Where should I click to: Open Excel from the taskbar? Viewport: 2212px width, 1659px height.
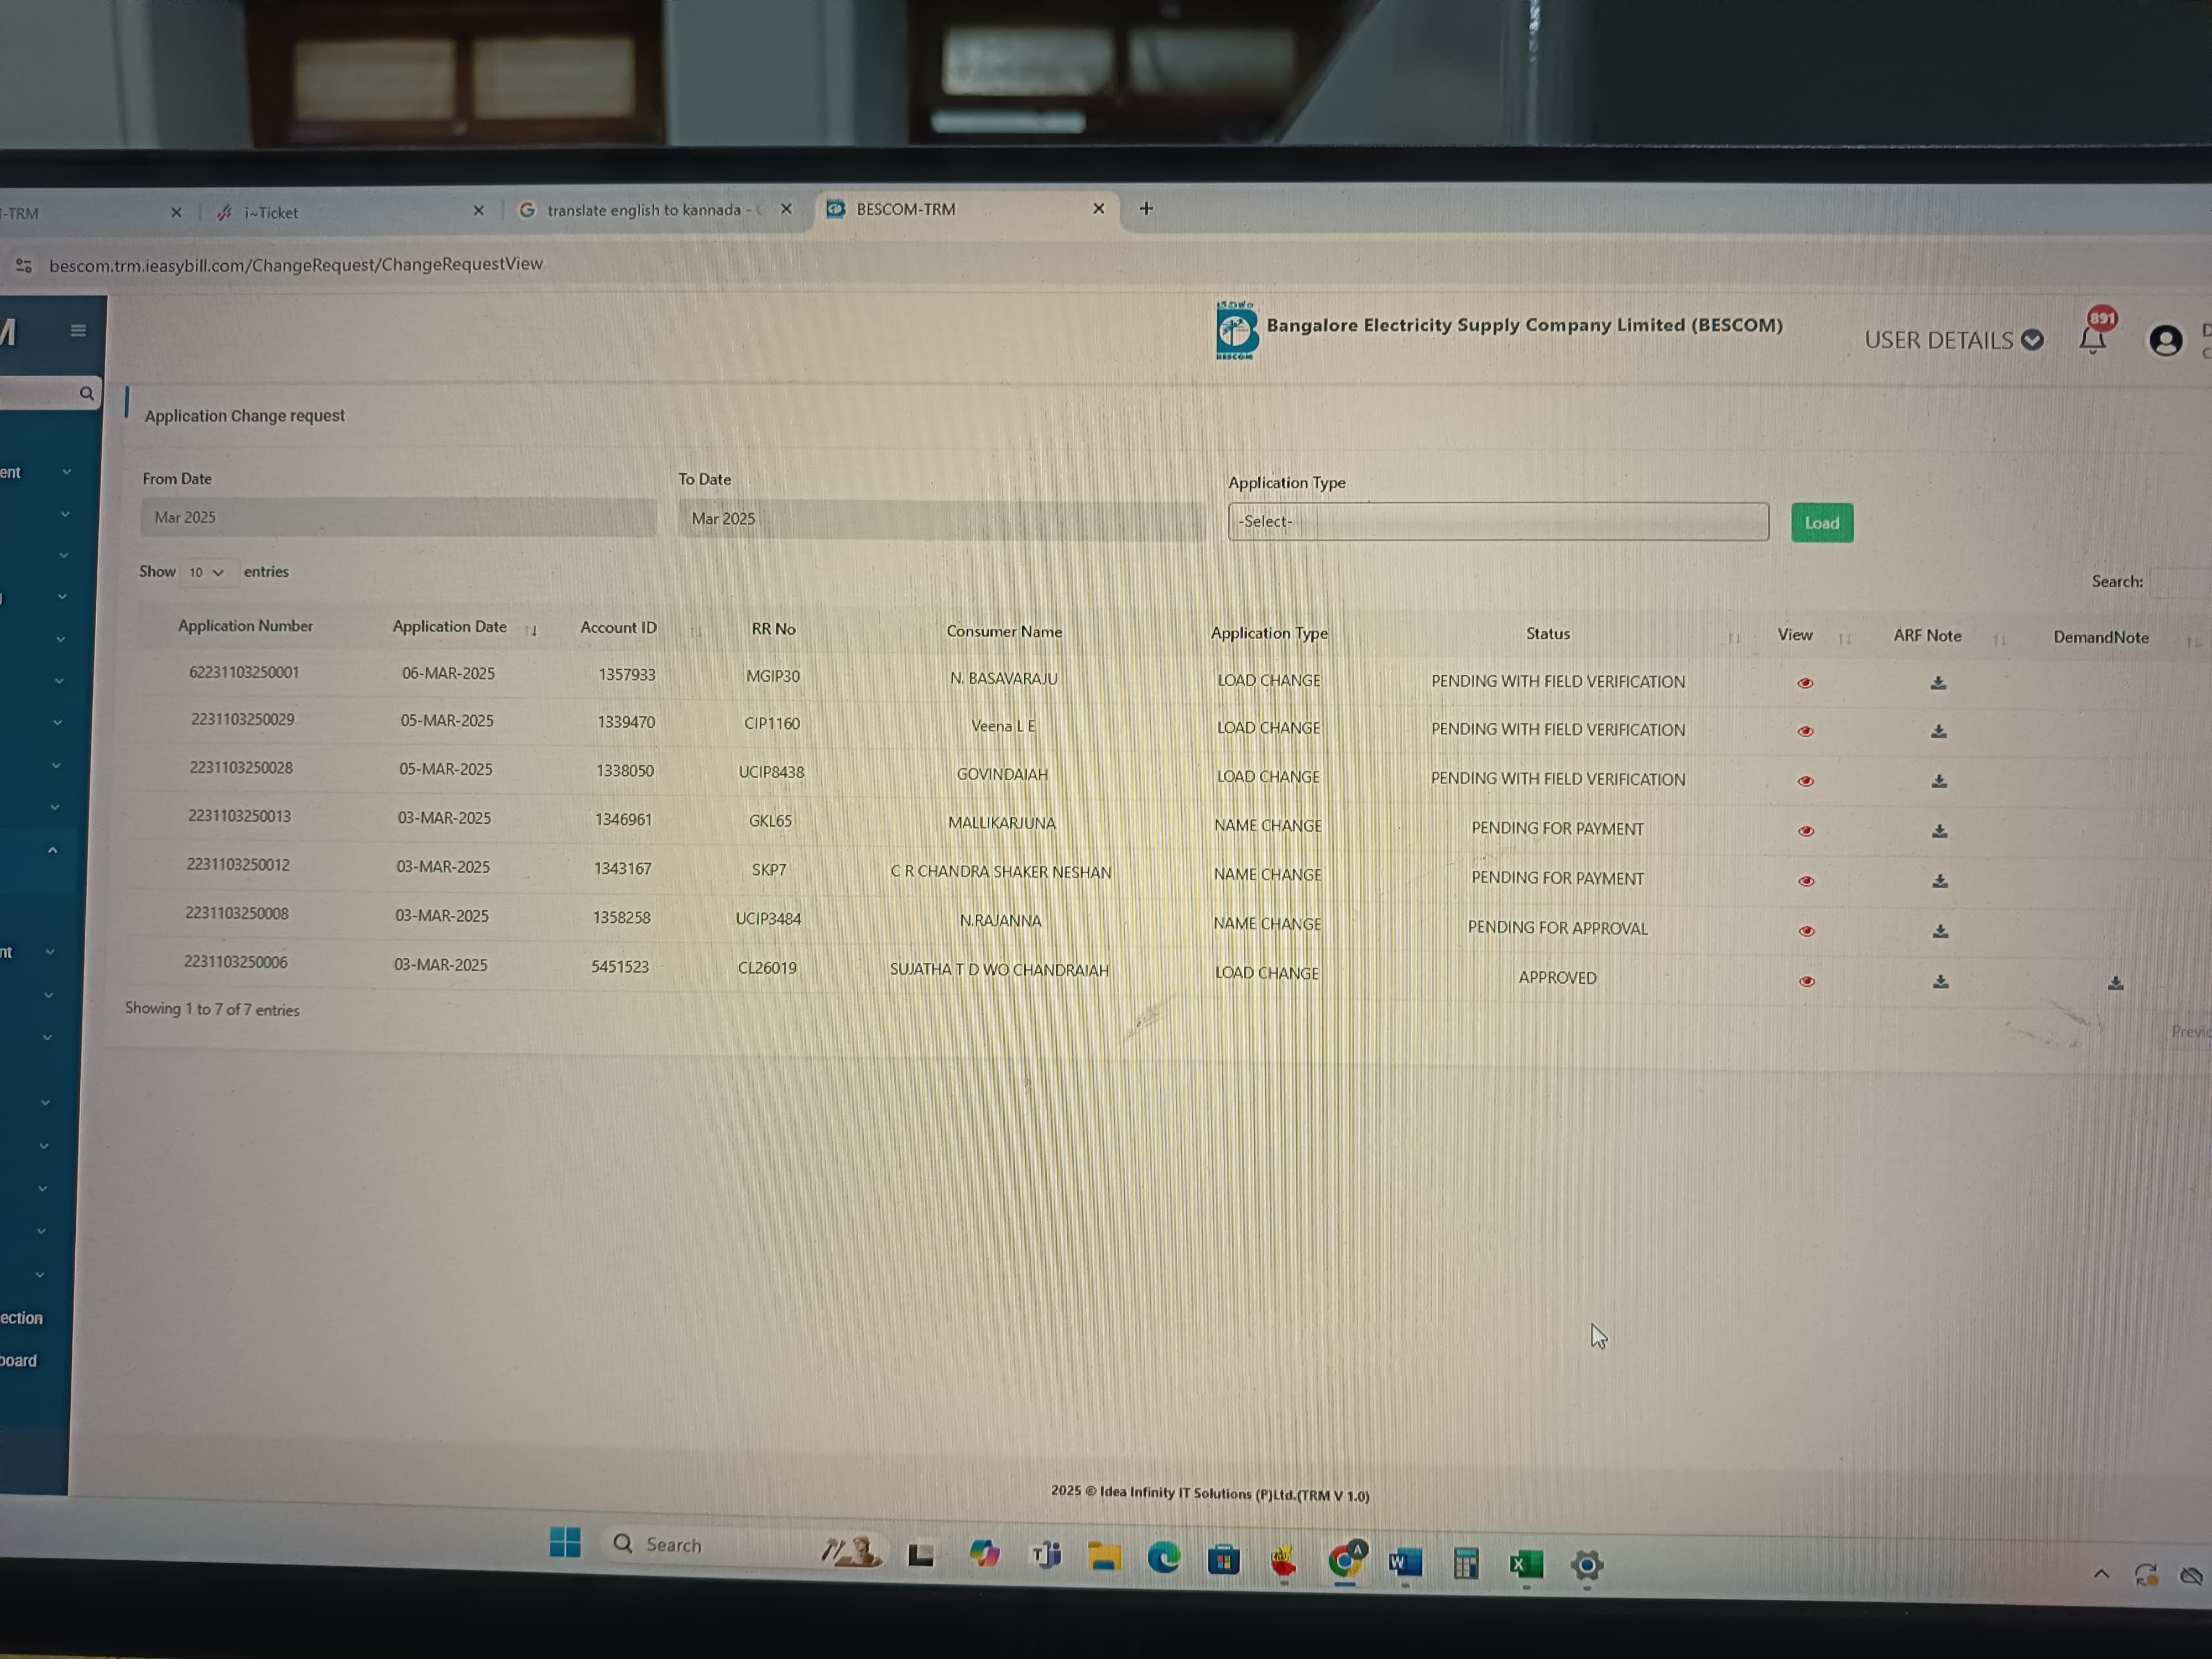pyautogui.click(x=1526, y=1564)
